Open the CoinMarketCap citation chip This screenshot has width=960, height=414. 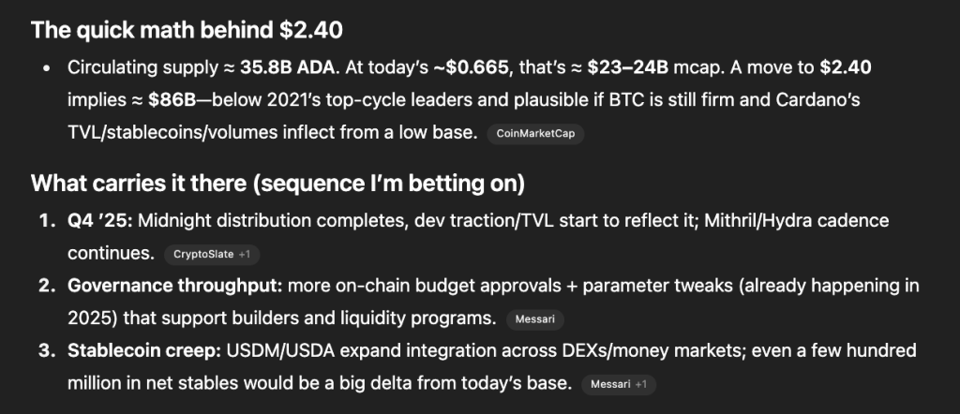(x=535, y=134)
